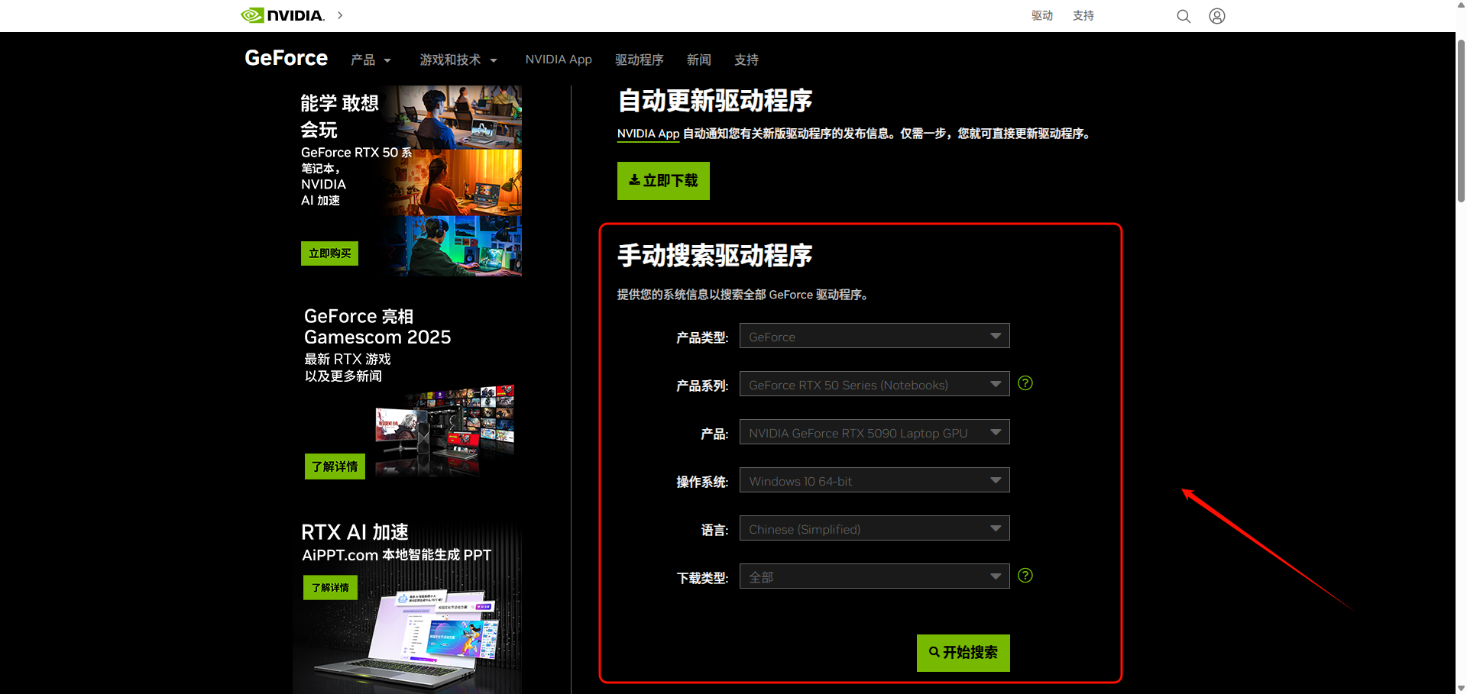Open the 下载类型 dropdown
1467x694 pixels.
(x=874, y=576)
